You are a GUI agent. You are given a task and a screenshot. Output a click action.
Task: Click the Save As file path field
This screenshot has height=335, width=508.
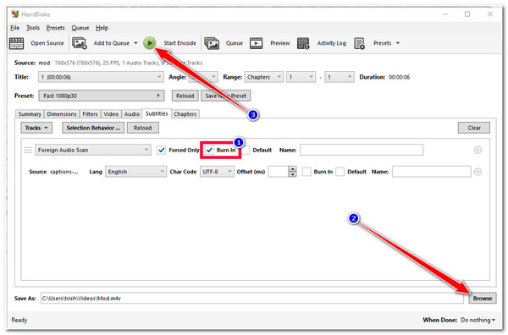click(251, 298)
